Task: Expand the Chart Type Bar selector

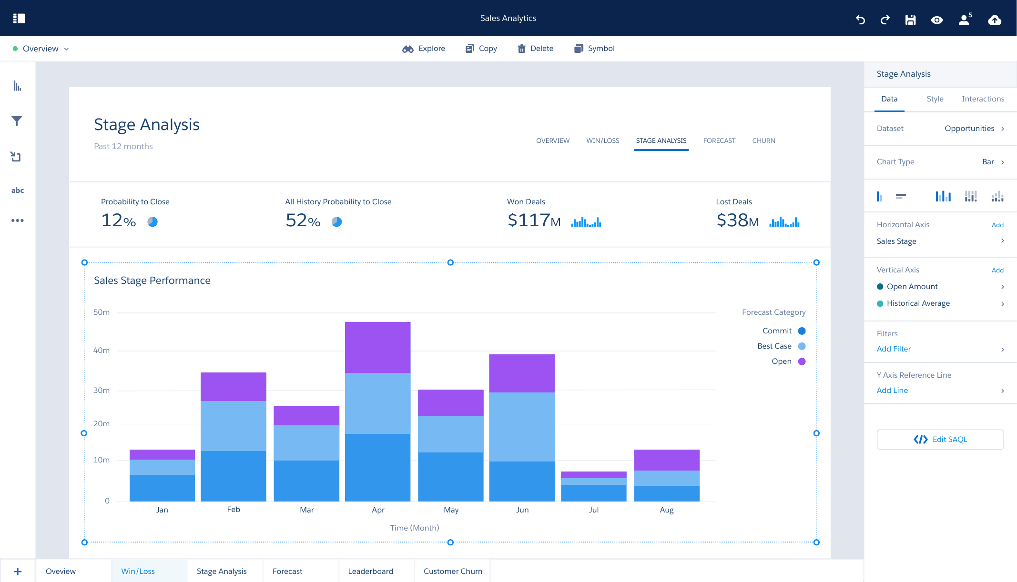Action: pos(940,162)
